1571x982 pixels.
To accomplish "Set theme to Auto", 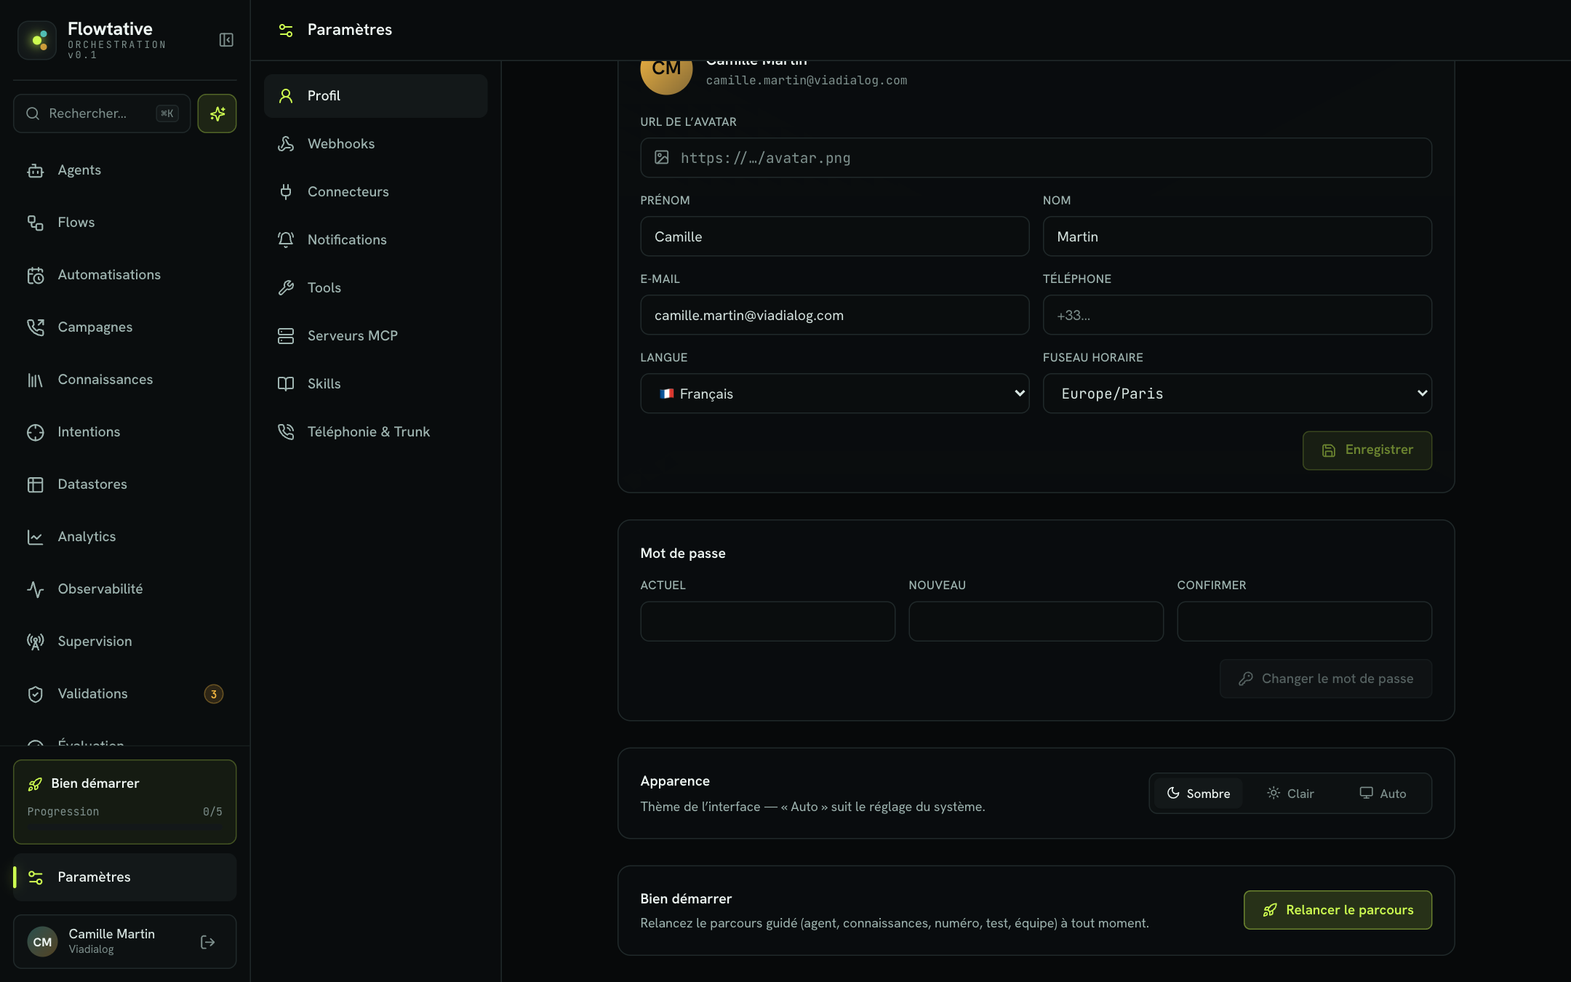I will [x=1383, y=794].
